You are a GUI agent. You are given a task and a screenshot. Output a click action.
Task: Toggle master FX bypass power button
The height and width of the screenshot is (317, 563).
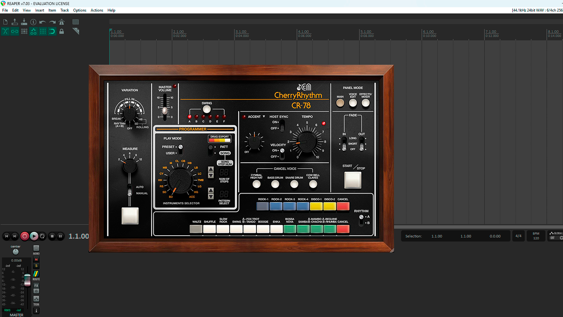tap(36, 291)
